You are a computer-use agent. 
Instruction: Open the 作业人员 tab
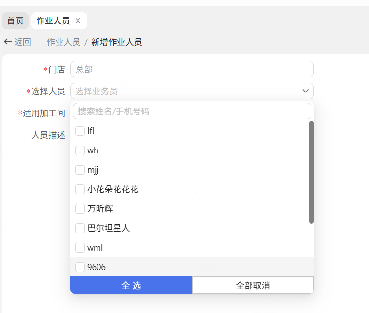53,21
